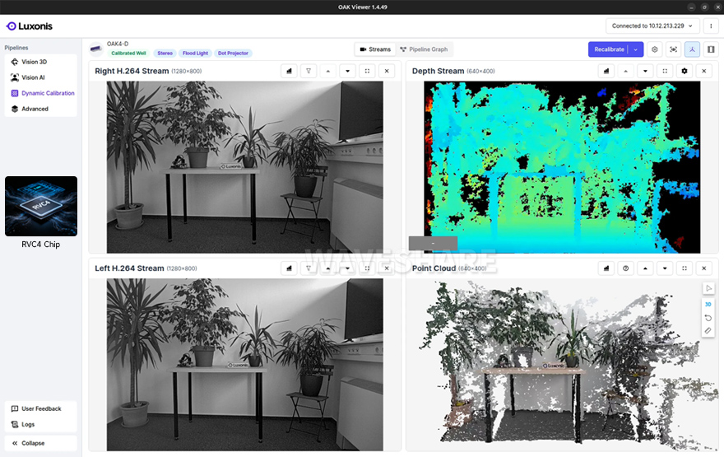Move Left H.264 Stream panel up
Viewport: 724px width, 457px height.
(x=327, y=268)
